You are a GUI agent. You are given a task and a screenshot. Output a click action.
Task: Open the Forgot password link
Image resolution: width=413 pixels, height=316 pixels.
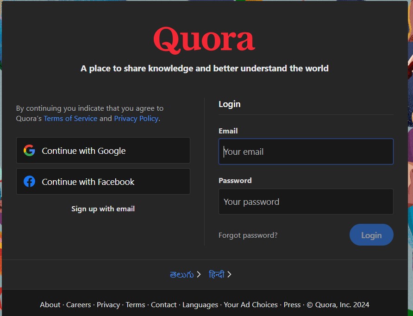click(x=248, y=235)
